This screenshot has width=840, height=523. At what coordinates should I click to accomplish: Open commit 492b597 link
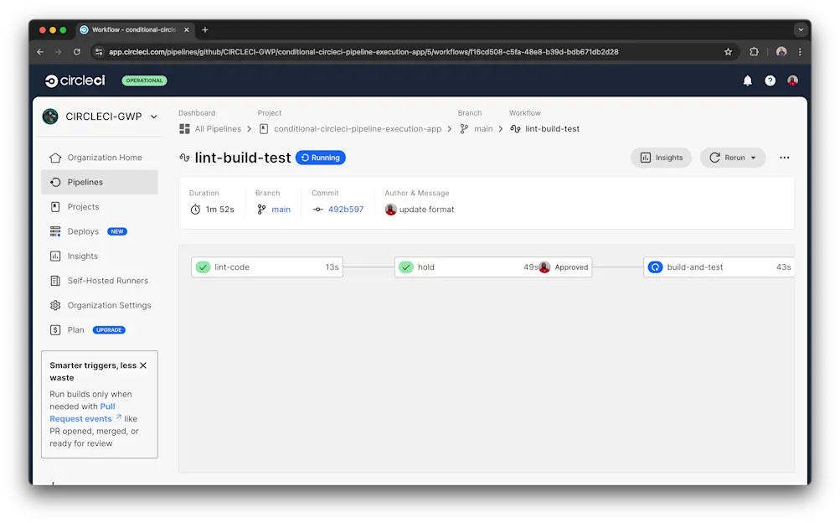coord(346,210)
